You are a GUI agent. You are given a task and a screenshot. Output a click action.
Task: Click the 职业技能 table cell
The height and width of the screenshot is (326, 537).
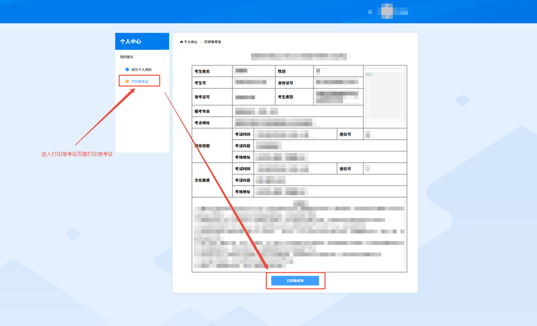coord(202,146)
